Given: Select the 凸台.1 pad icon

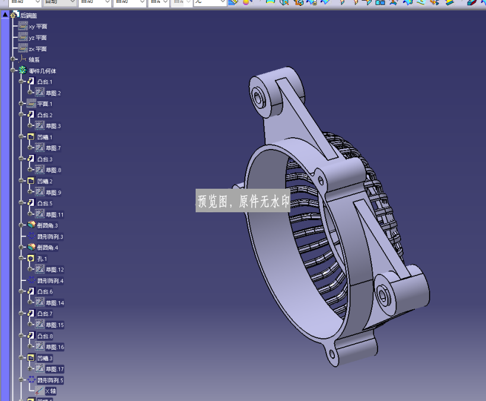Looking at the screenshot, I should (x=31, y=82).
